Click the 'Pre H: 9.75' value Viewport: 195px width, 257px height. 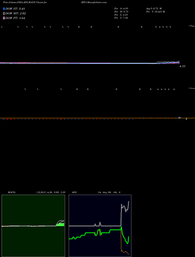(121, 12)
